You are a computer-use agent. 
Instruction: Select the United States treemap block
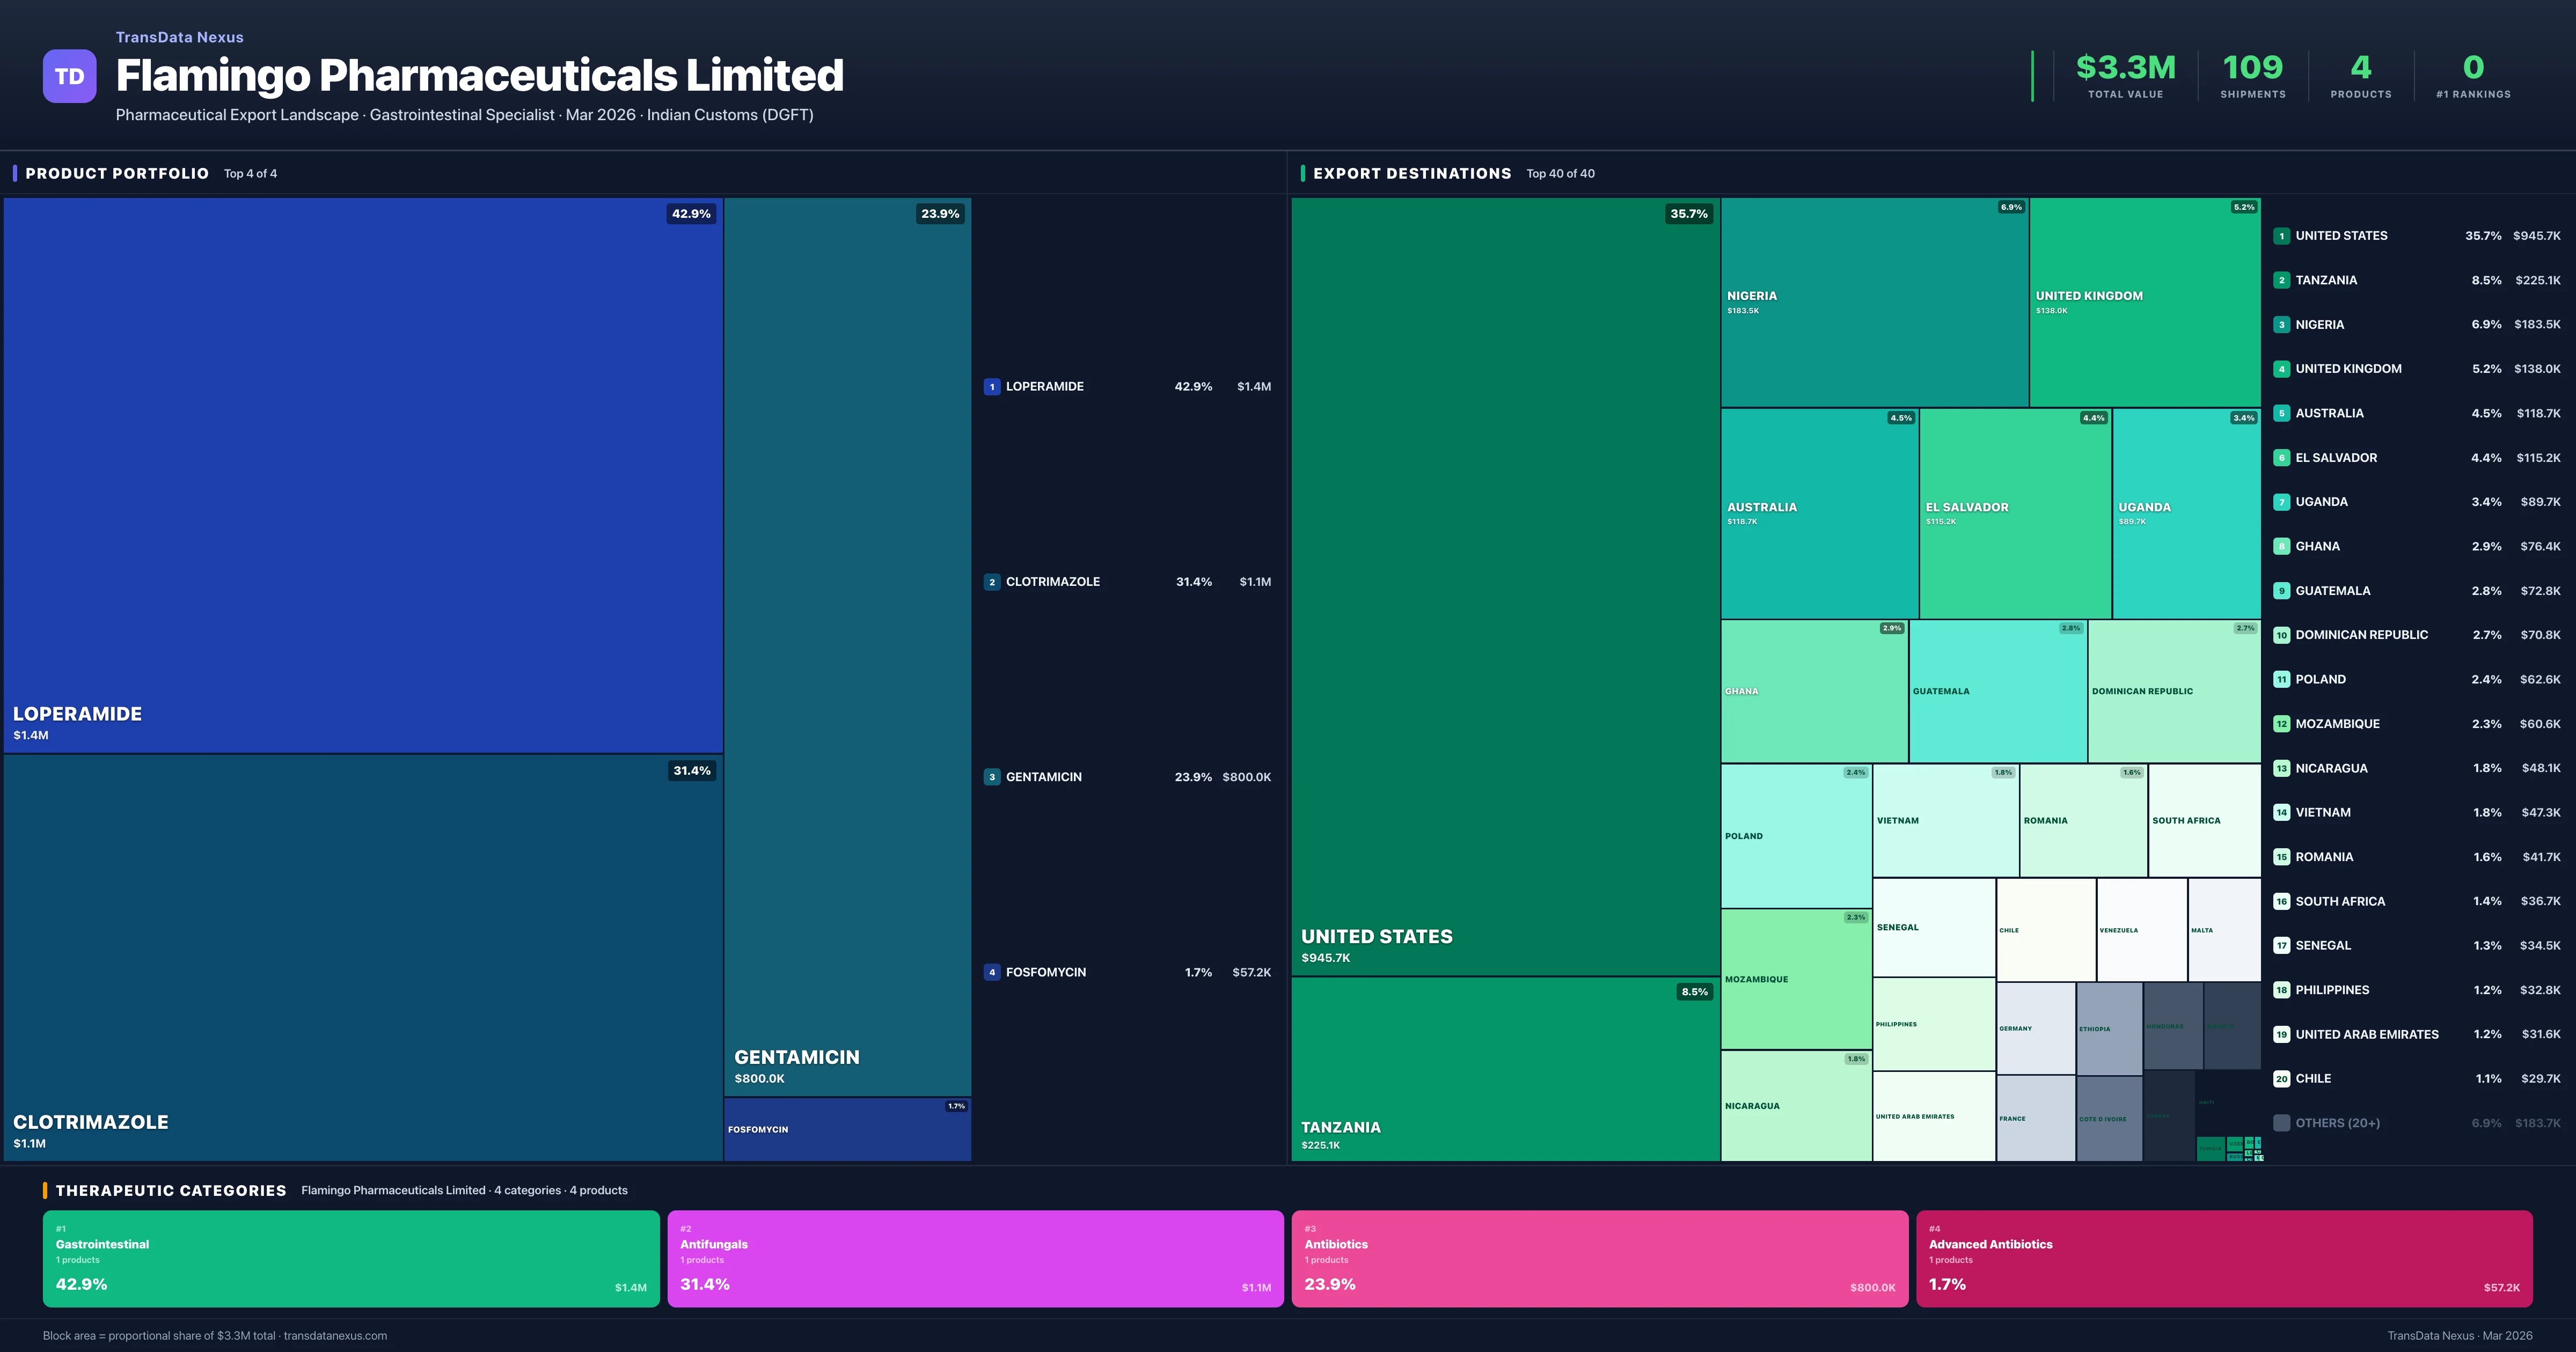[1504, 585]
